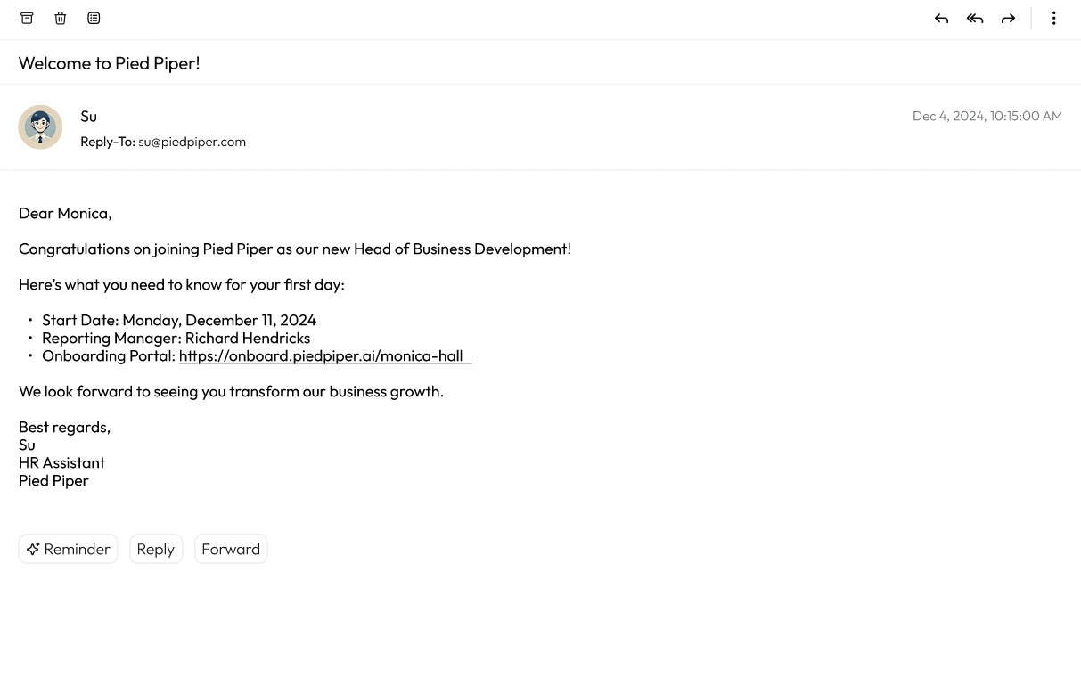The image size is (1081, 686).
Task: Open the three-dot more options menu
Action: click(x=1053, y=18)
